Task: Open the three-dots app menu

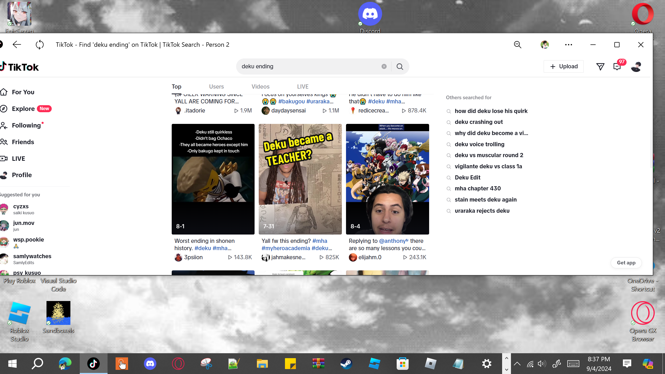Action: click(x=568, y=45)
